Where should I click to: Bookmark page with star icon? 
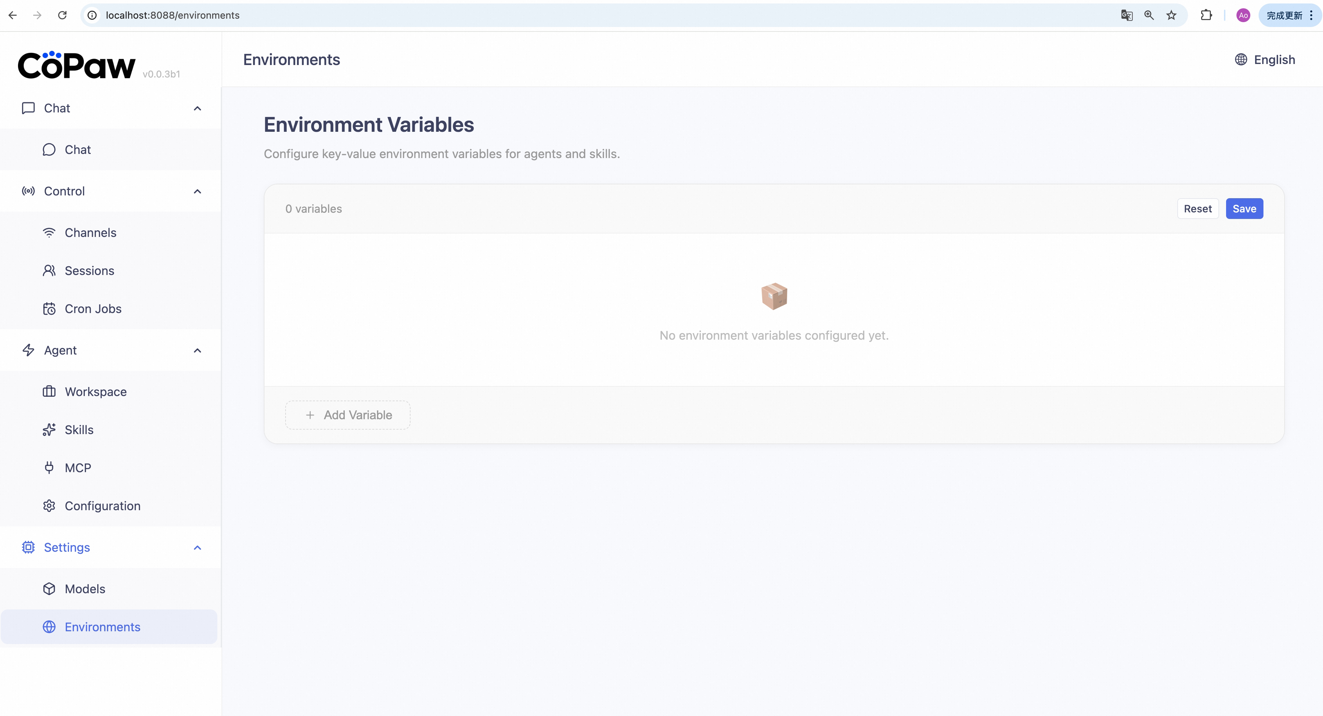(1171, 16)
